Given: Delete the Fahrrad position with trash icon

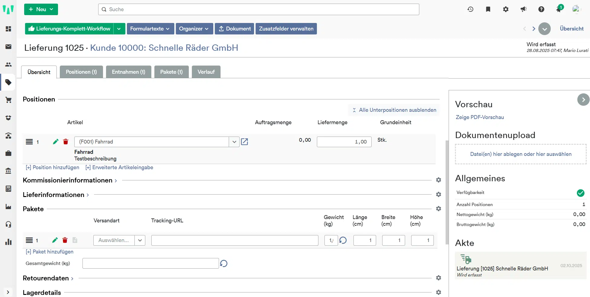Looking at the screenshot, I should (66, 142).
